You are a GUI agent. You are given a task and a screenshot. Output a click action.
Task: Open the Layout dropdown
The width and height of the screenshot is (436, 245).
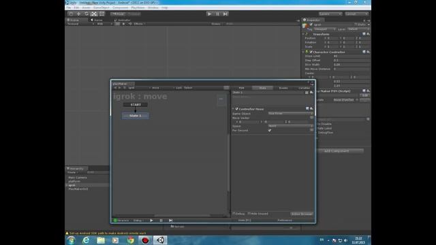[x=356, y=14]
